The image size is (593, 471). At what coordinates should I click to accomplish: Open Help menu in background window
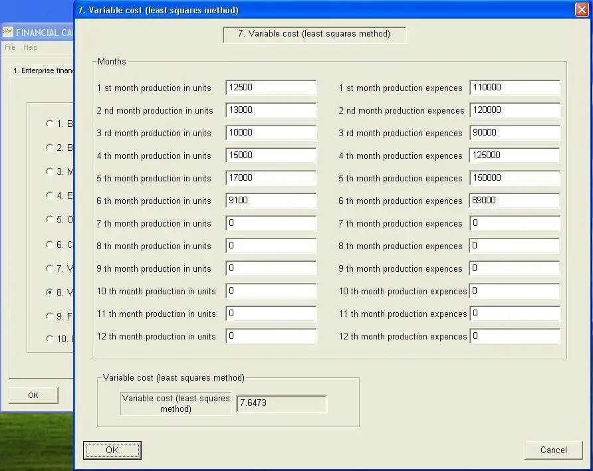point(31,47)
